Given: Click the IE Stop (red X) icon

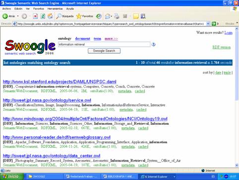Looking at the screenshot, I should pyautogui.click(x=35, y=16).
